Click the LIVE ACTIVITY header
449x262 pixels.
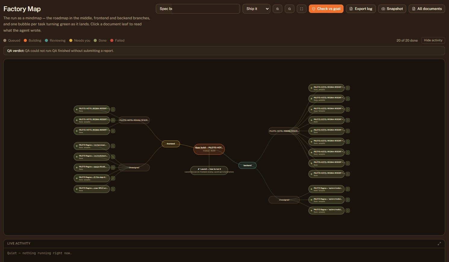tap(19, 243)
